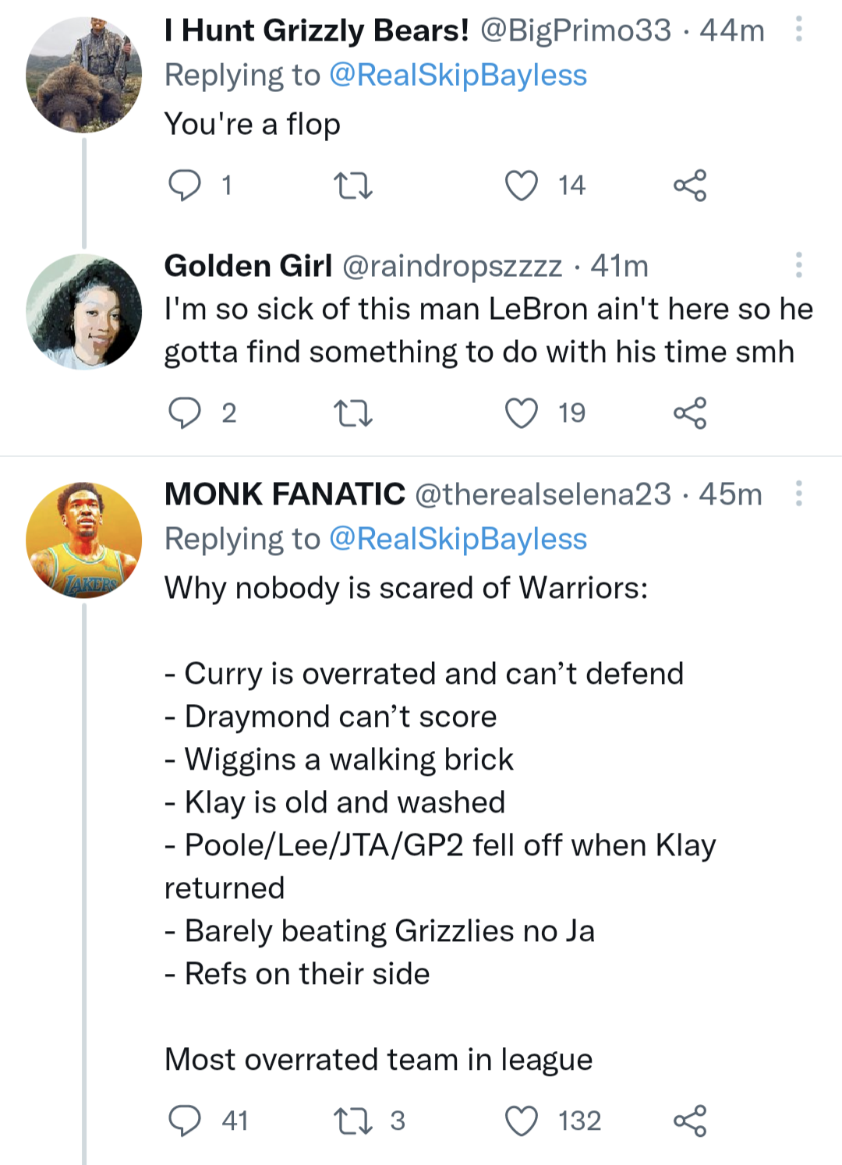The width and height of the screenshot is (842, 1165).
Task: Like Golden Girl's tweet
Action: [x=521, y=413]
